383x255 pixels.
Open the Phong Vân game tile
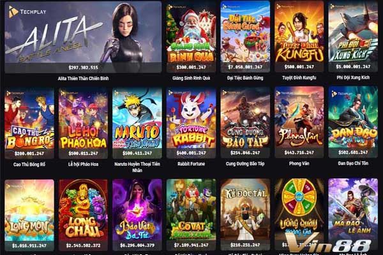(x=299, y=122)
